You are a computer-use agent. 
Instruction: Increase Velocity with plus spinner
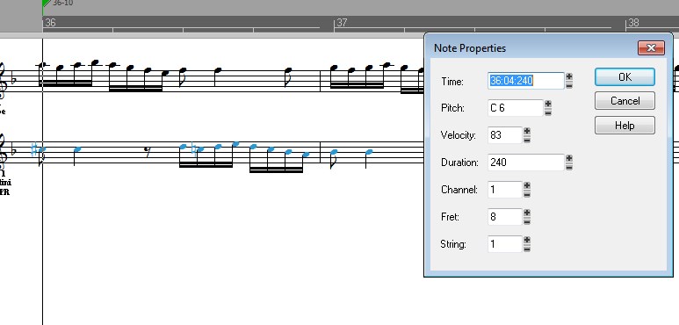click(x=527, y=131)
